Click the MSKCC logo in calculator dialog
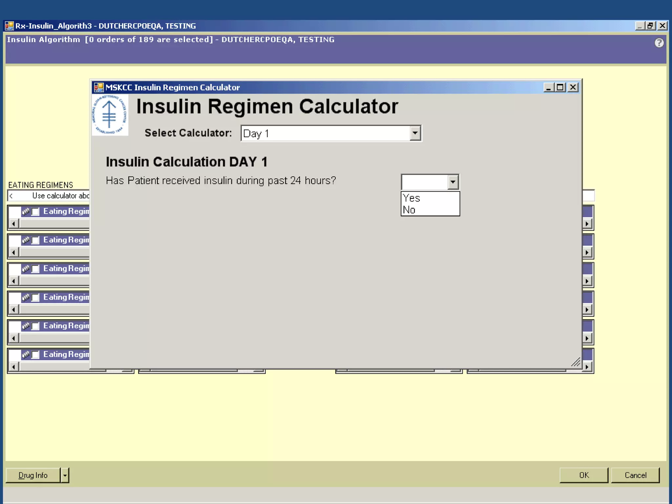 pyautogui.click(x=110, y=115)
